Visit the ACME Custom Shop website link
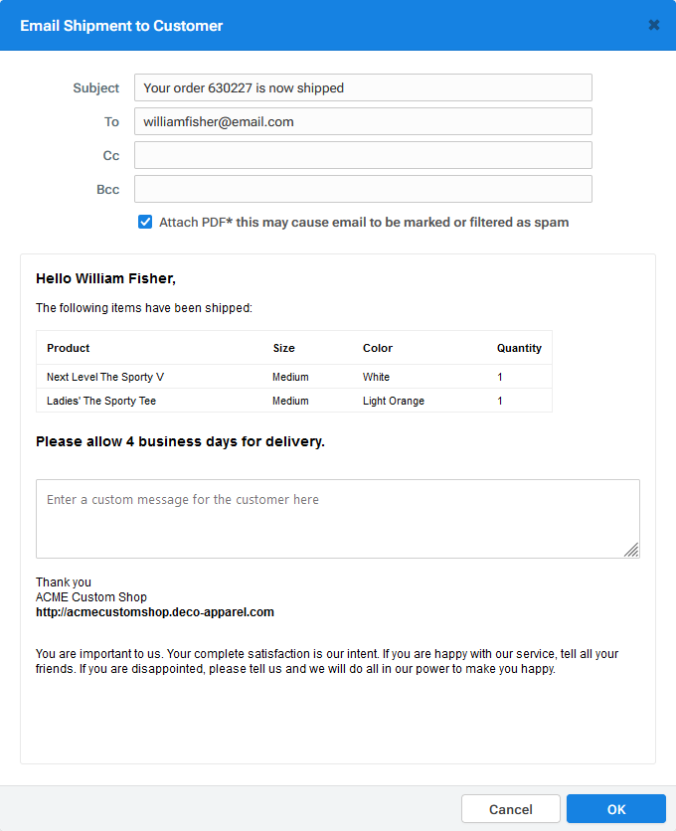 coord(154,611)
